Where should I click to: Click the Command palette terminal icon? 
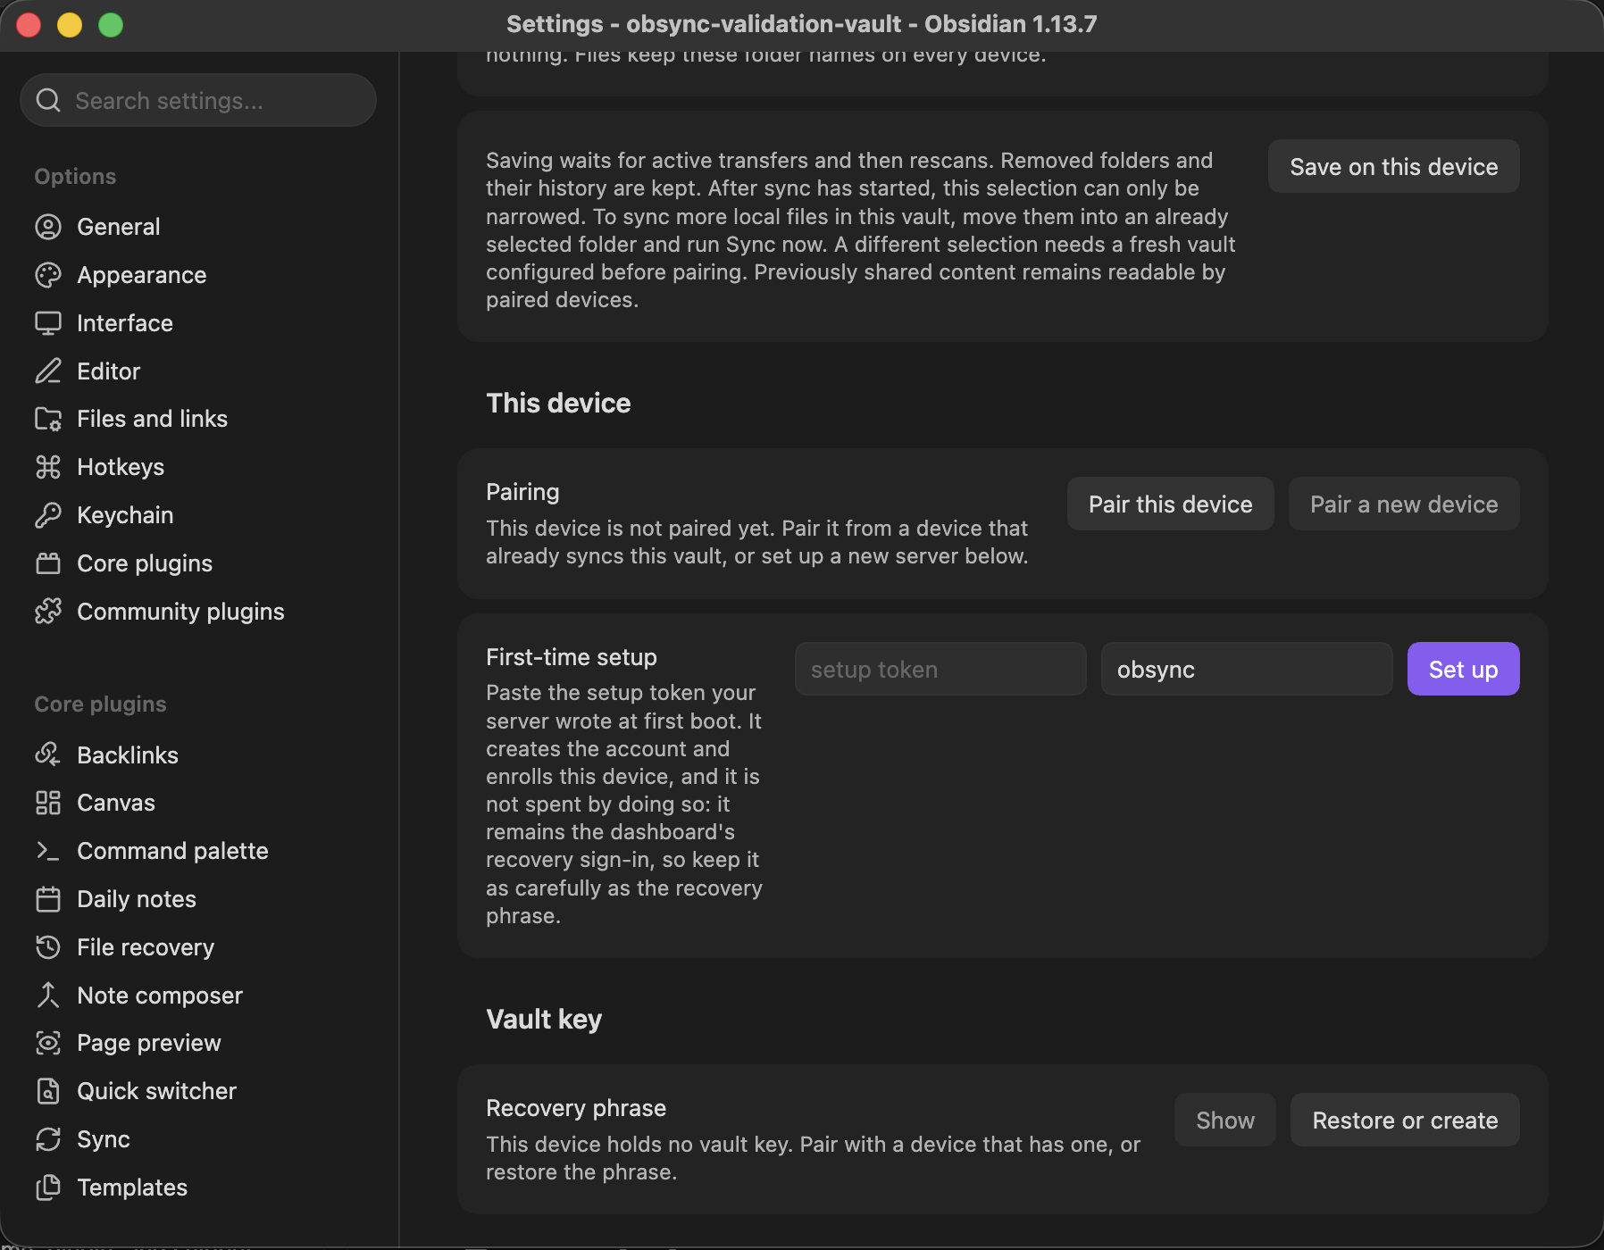pyautogui.click(x=48, y=851)
